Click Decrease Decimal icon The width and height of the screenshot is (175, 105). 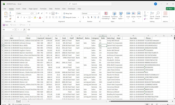98,17
